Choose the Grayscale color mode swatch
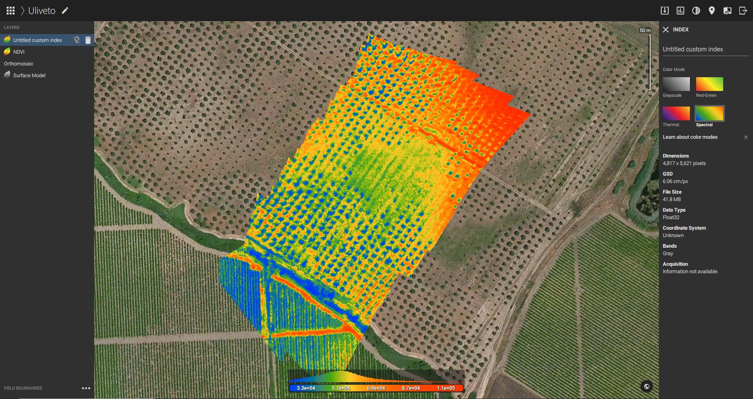The image size is (753, 399). [x=676, y=84]
